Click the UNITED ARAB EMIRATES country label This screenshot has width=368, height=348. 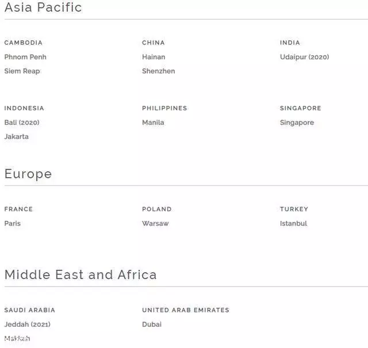[186, 310]
